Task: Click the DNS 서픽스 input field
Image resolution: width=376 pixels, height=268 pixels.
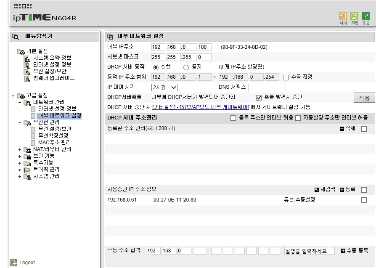Action: point(267,88)
